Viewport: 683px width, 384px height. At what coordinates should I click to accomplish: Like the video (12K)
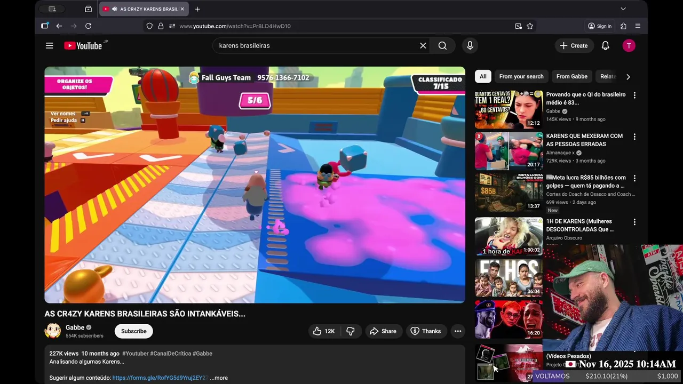324,331
